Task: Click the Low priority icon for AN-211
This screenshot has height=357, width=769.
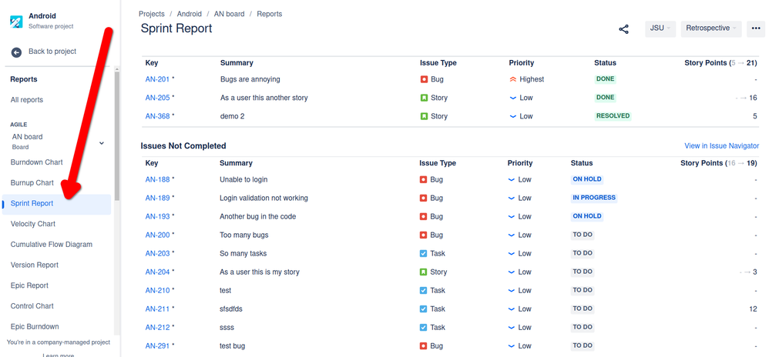Action: (512, 309)
